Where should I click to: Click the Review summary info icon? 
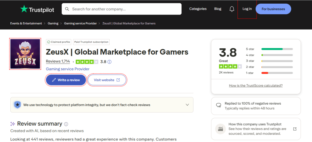tap(66, 124)
